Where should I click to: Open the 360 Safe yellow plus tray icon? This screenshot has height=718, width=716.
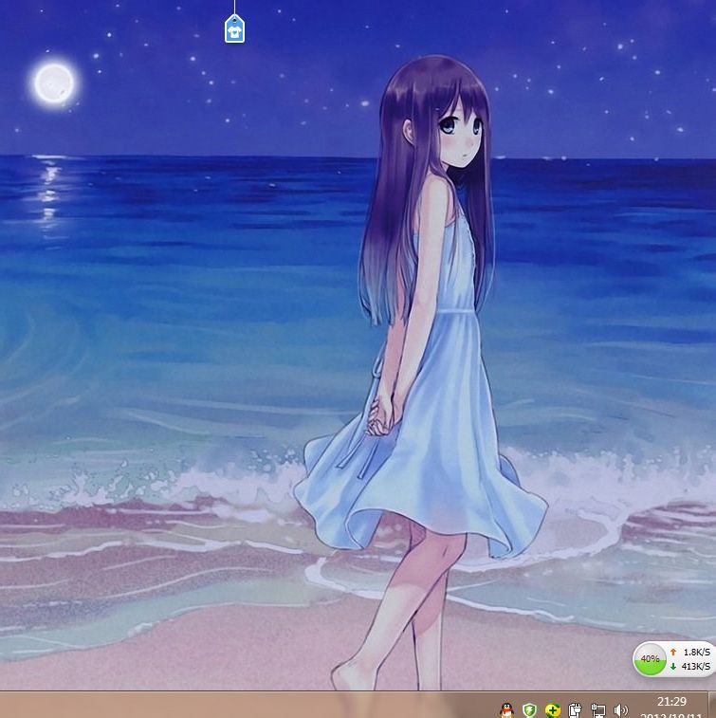coord(553,710)
